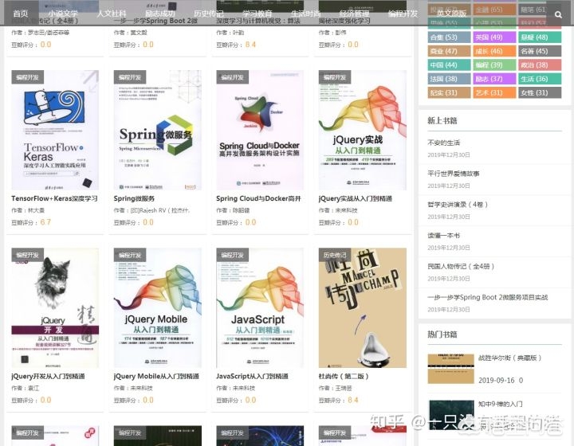Click the 战胜华尔街 hot book thumbnail

coord(450,369)
